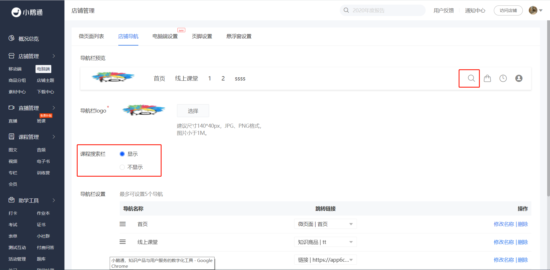Click the 小鹅通 logo in sidebar
The image size is (550, 270).
pyautogui.click(x=27, y=12)
